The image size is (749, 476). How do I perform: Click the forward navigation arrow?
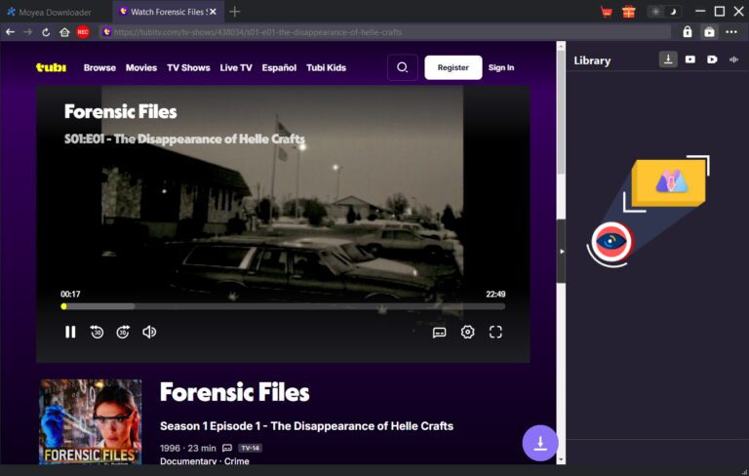point(27,32)
